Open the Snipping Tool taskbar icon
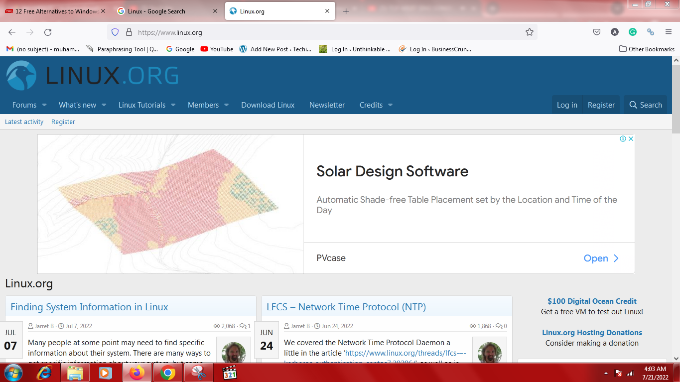Screen dimensions: 680x382 199,373
